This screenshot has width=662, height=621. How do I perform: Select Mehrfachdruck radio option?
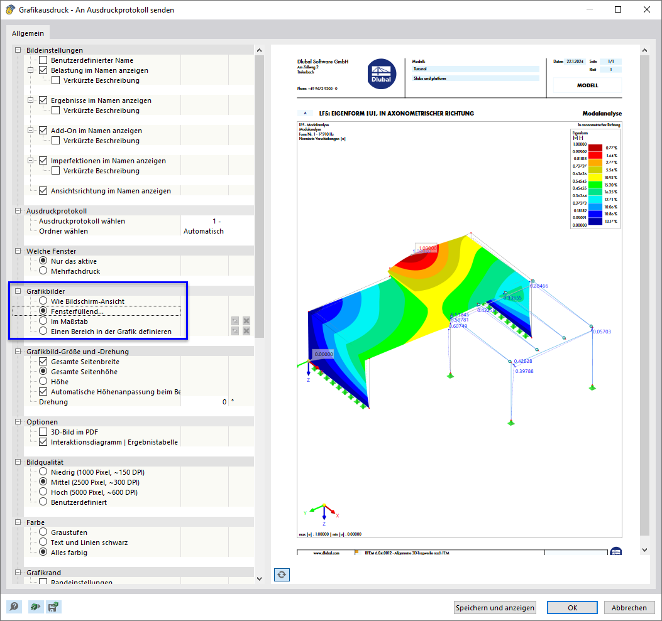[43, 271]
